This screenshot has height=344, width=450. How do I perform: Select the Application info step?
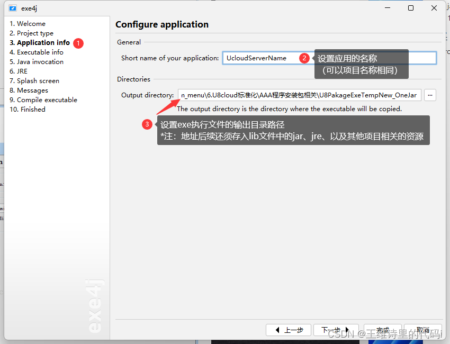click(x=40, y=43)
